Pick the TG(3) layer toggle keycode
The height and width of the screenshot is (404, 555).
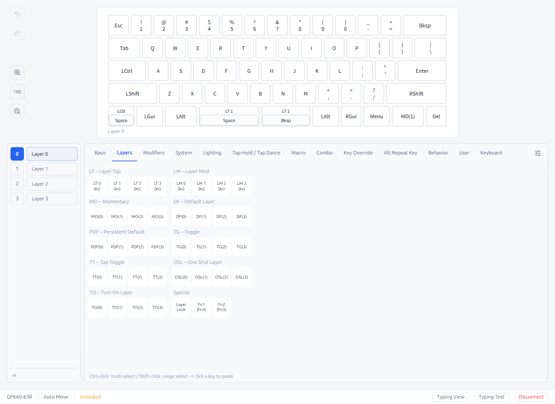tap(241, 247)
